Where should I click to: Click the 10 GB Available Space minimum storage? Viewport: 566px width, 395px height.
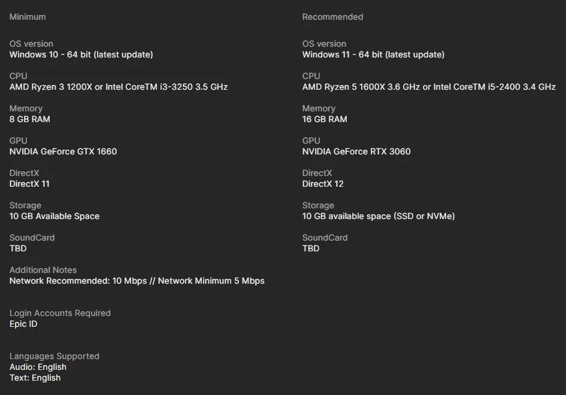(x=55, y=216)
